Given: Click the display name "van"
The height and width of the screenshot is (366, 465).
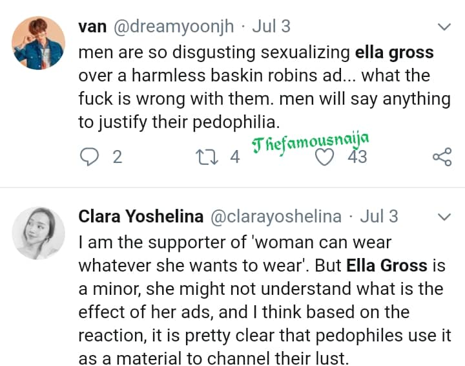Looking at the screenshot, I should (x=92, y=27).
